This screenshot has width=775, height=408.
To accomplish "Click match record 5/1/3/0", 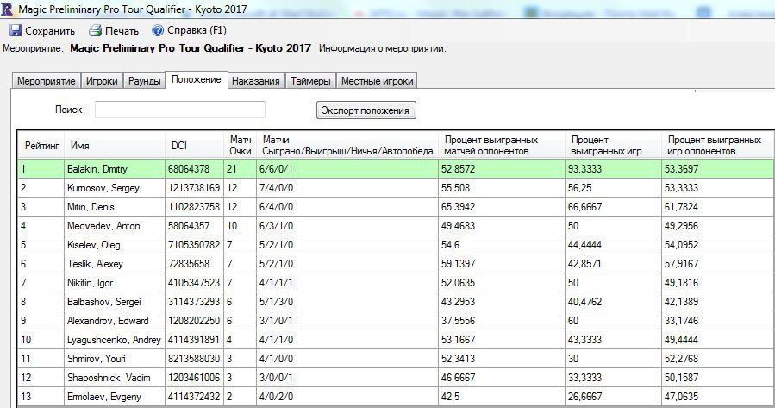I will tap(276, 302).
